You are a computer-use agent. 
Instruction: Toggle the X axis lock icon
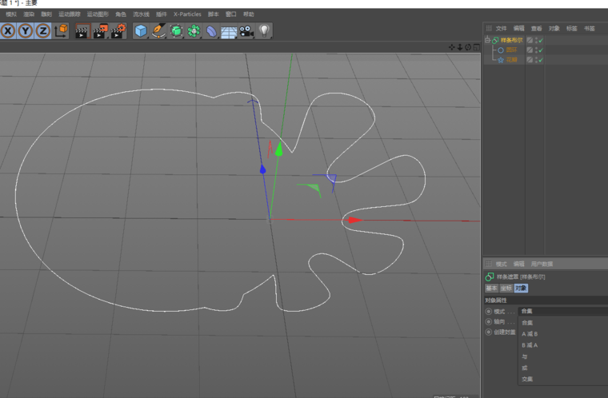click(9, 31)
